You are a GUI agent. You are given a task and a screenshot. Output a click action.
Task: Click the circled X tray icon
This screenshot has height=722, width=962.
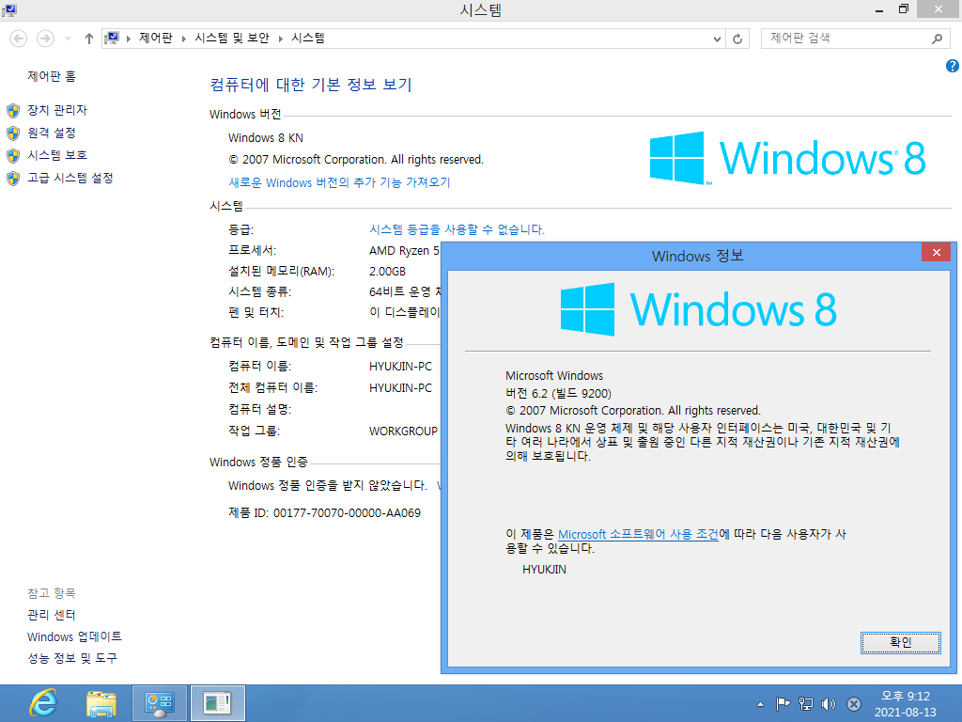[x=853, y=704]
